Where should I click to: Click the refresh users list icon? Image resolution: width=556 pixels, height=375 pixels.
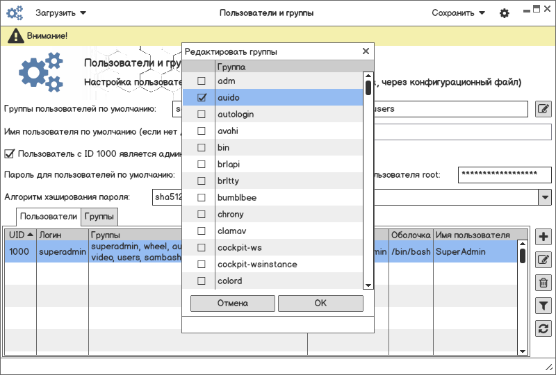(543, 328)
